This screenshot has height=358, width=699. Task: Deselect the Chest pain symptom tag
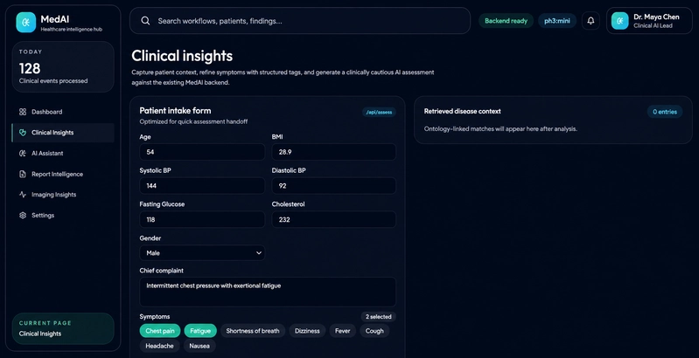pos(160,331)
